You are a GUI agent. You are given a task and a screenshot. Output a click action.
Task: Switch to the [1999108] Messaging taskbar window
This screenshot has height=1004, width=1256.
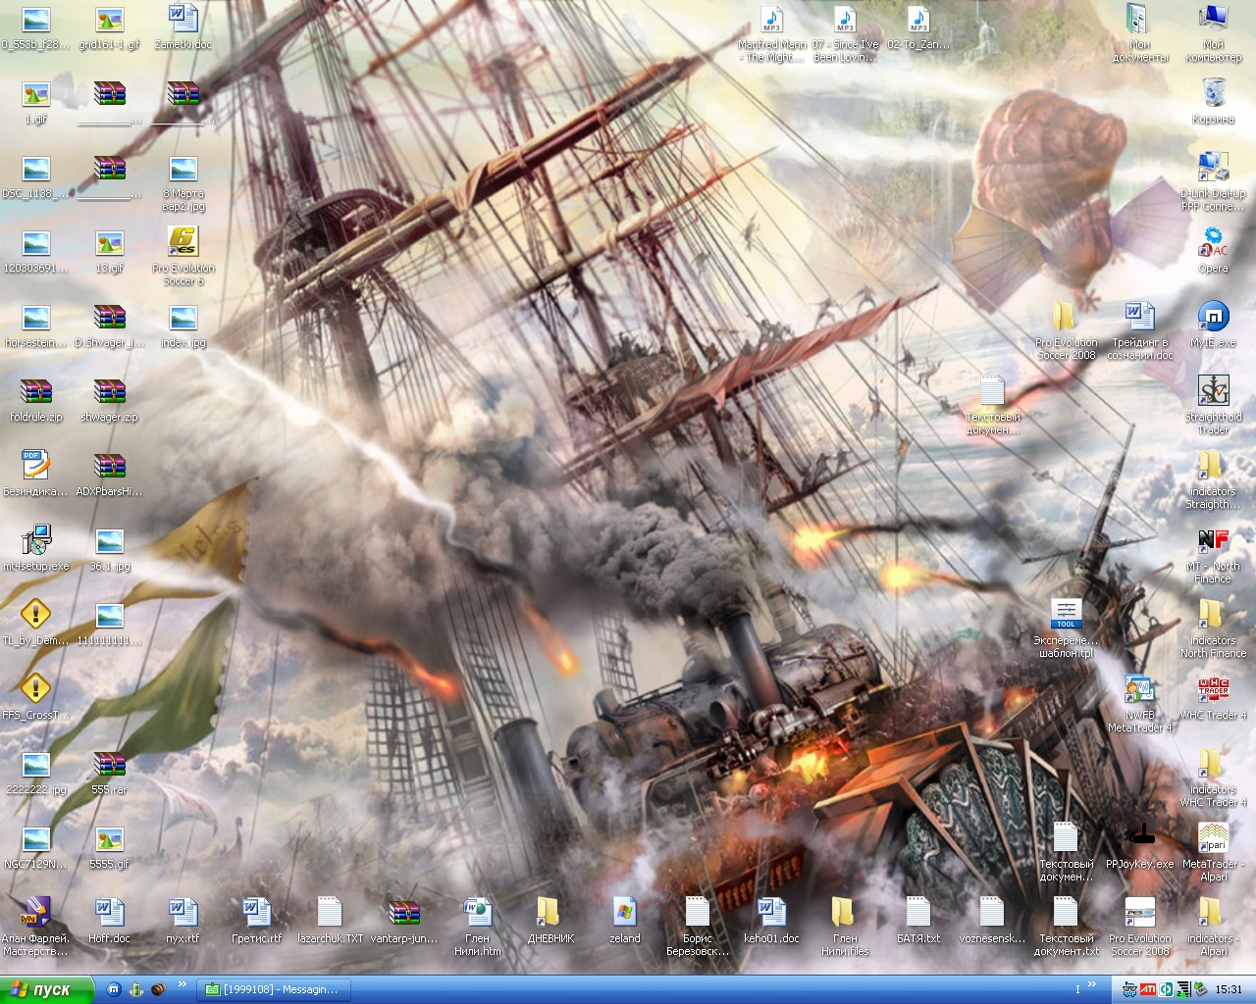tap(273, 989)
